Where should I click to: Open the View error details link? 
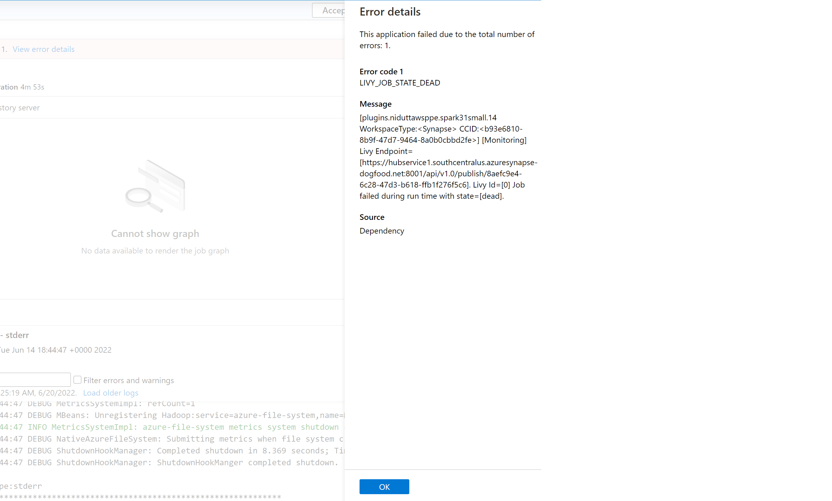click(x=44, y=49)
